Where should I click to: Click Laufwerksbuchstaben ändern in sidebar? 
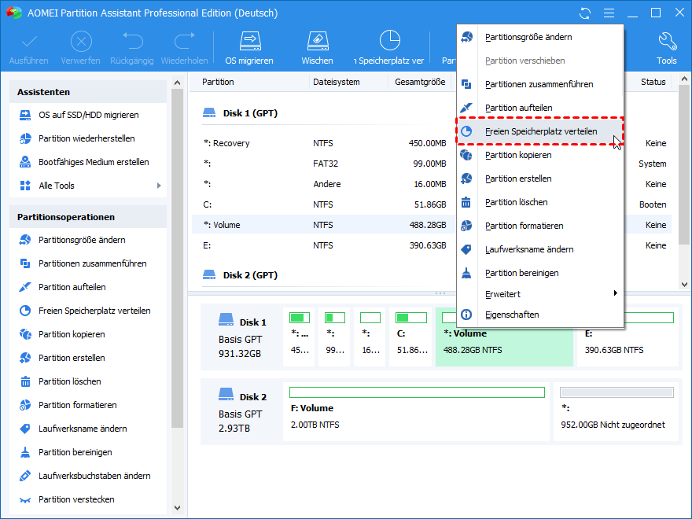point(94,476)
